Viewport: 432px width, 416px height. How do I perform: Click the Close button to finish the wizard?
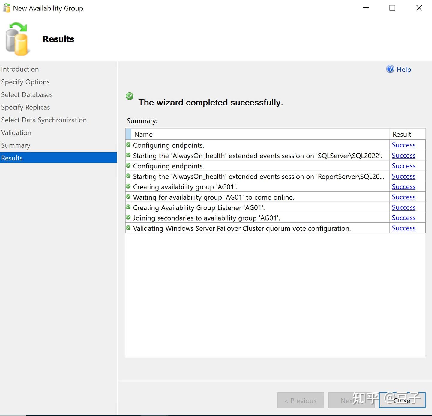click(x=402, y=400)
